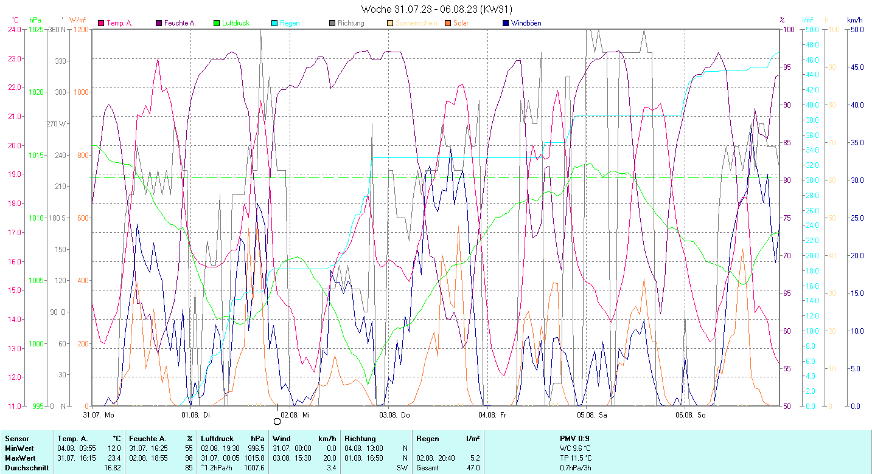Click the 'Durchschnitt' row label
Screen dimensions: 872x474
tap(26, 467)
